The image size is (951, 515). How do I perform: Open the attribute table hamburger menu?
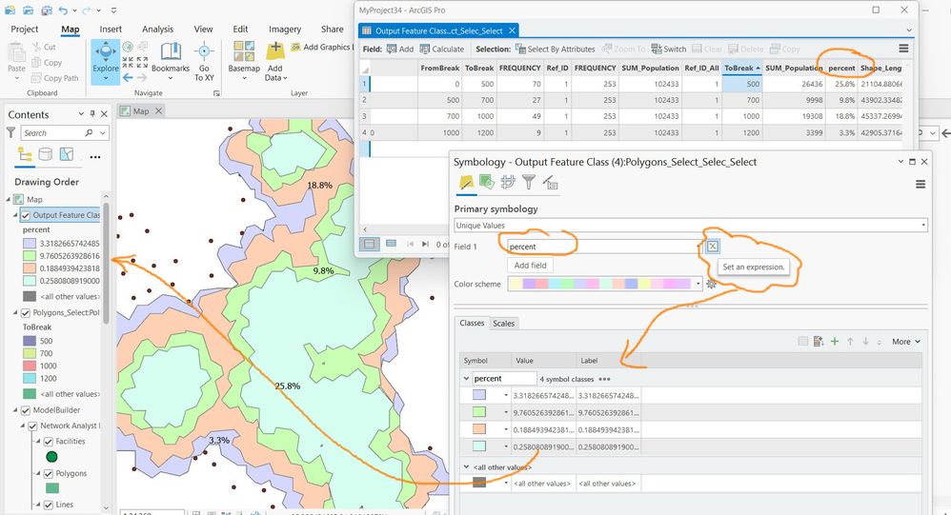(903, 49)
